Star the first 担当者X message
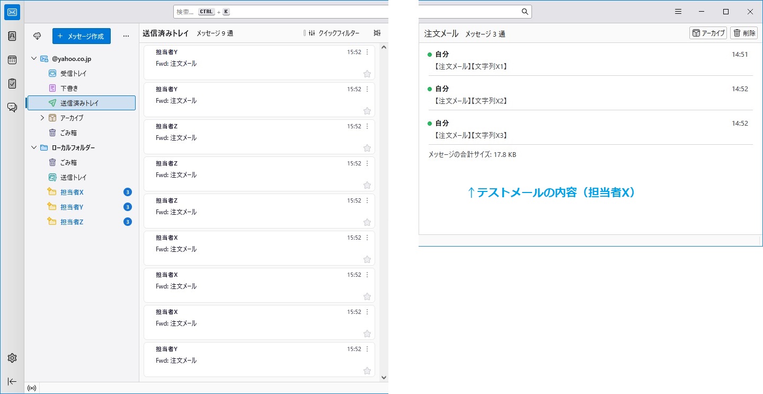The height and width of the screenshot is (394, 763). tap(367, 259)
